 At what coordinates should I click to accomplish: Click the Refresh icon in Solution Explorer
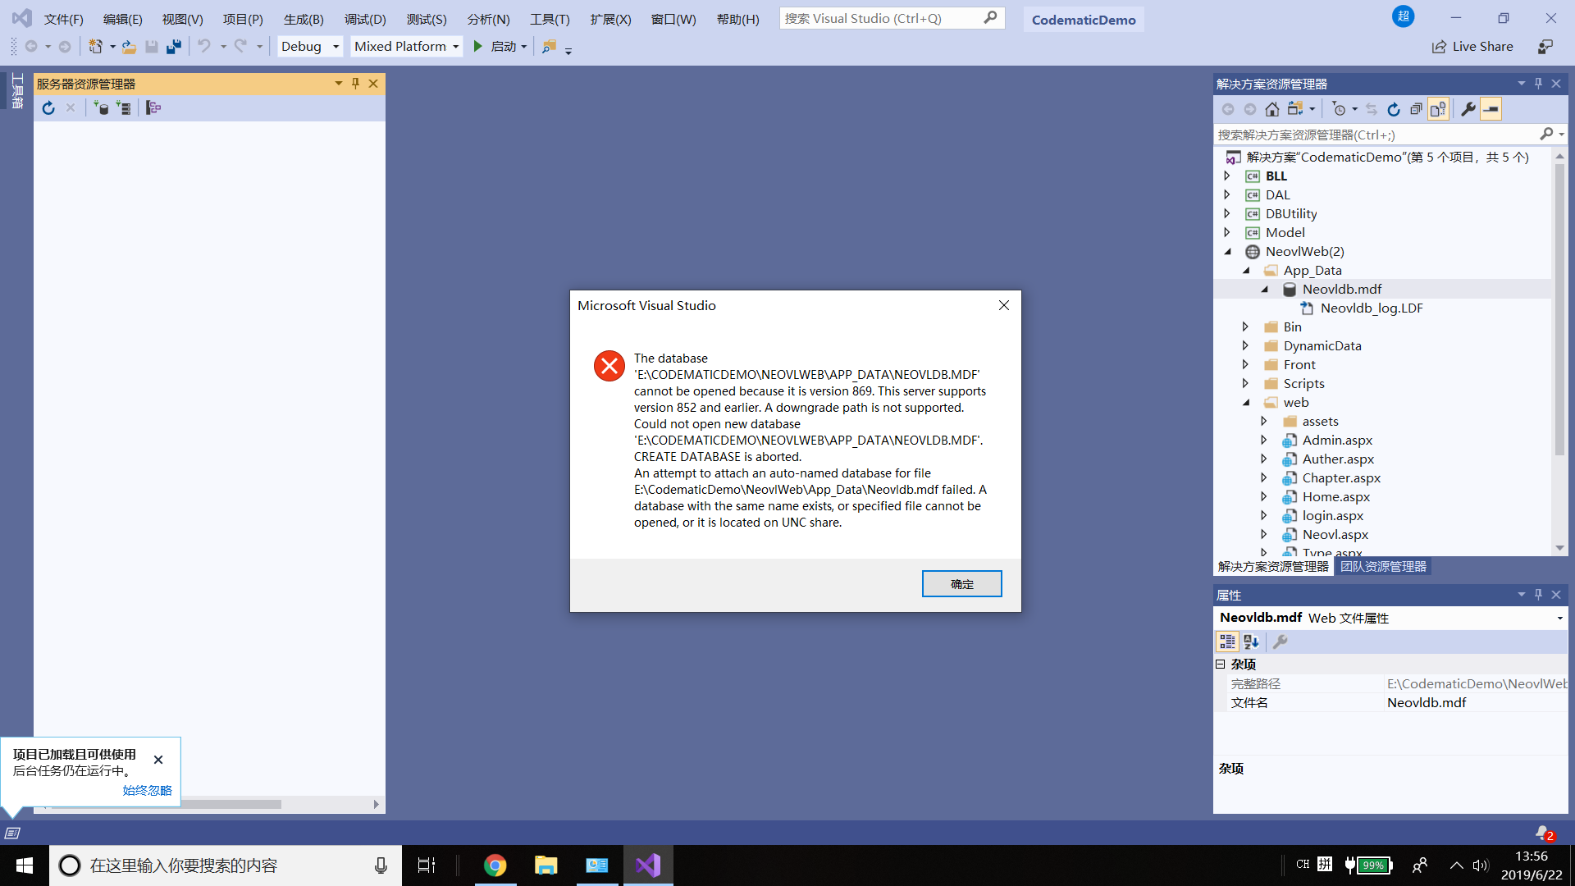[1394, 108]
